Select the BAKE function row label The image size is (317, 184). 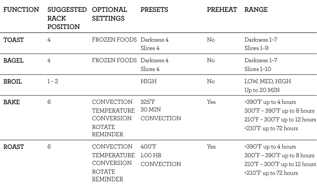tap(12, 102)
